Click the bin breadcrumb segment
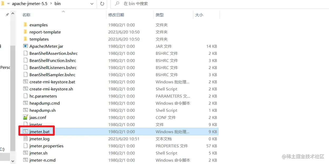 tap(57, 4)
